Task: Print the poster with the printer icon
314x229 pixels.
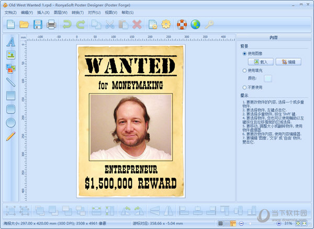Action: (x=51, y=25)
